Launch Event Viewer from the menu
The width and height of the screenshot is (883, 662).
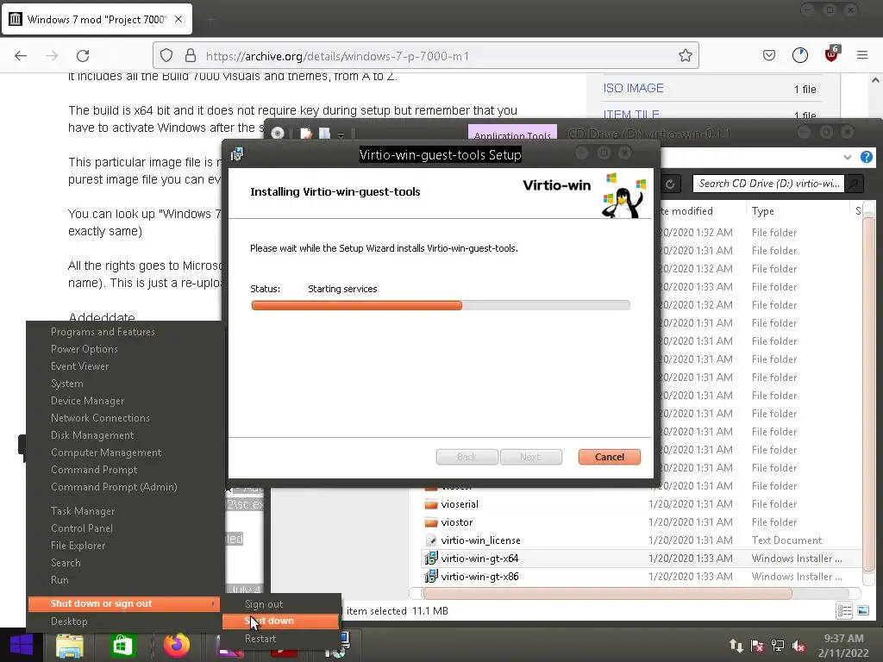[80, 366]
